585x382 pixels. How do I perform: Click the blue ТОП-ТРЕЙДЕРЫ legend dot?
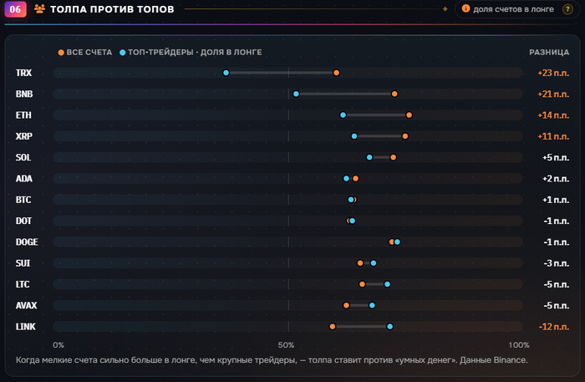click(122, 53)
